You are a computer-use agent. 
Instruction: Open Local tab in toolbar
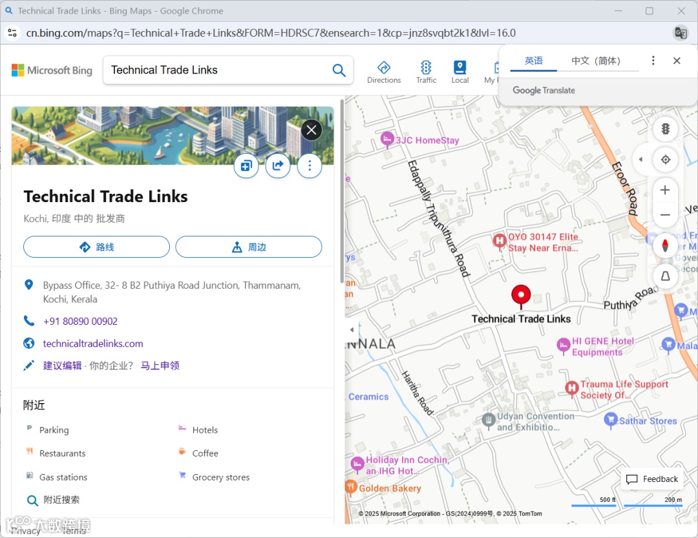click(x=460, y=72)
